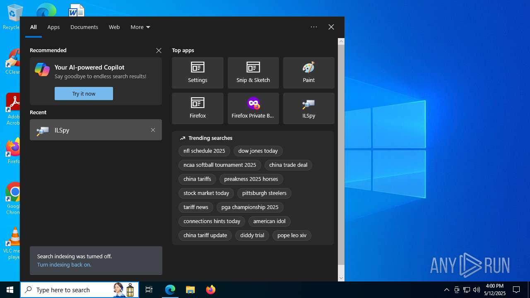
Task: Click search highlights illustration in search box
Action: (x=124, y=290)
